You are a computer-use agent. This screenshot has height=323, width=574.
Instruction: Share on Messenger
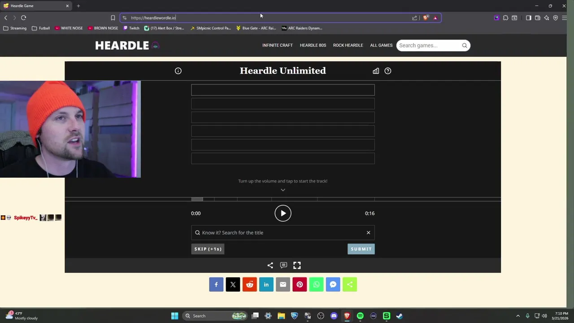[x=333, y=284]
